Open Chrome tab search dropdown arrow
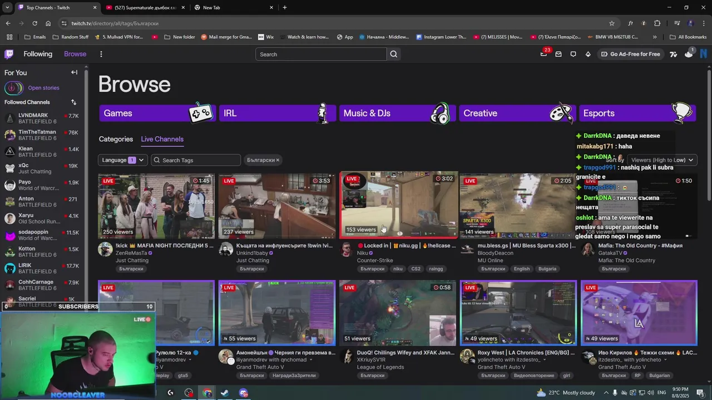This screenshot has height=400, width=712. pyautogui.click(x=7, y=7)
